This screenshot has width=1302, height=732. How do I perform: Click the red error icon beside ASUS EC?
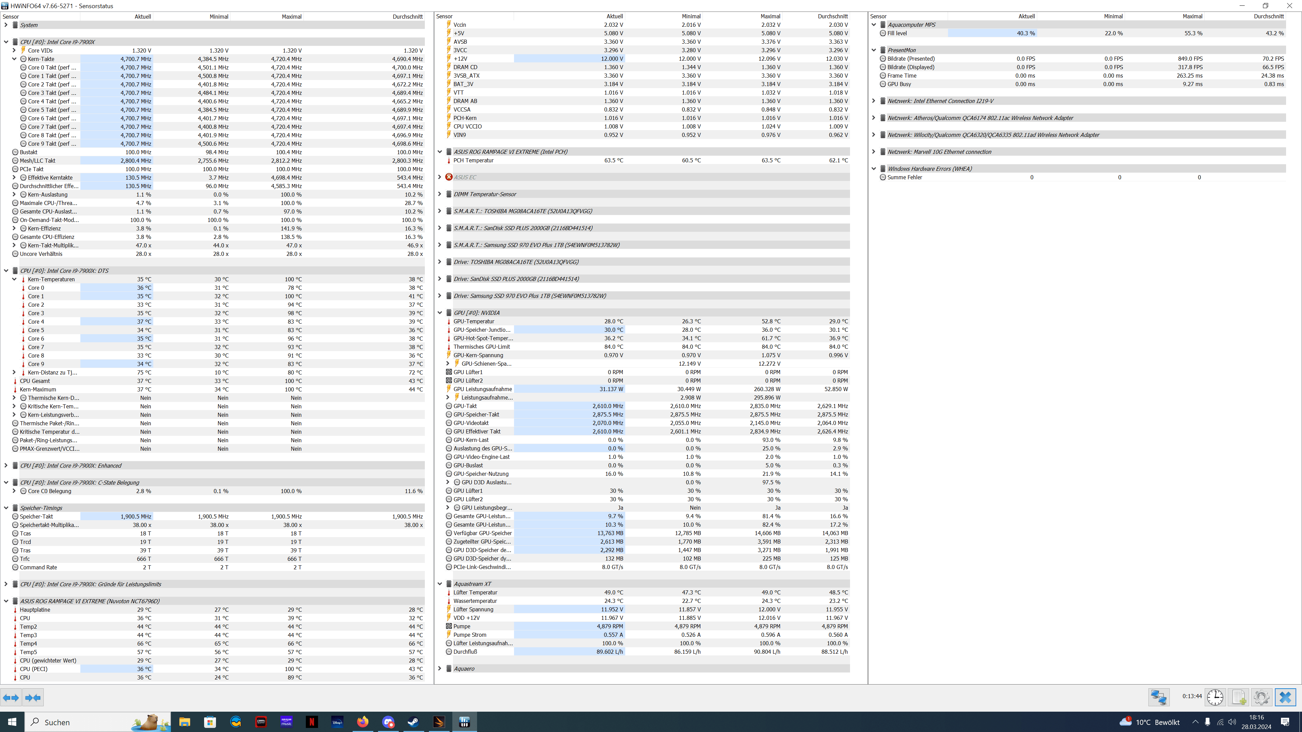click(449, 177)
